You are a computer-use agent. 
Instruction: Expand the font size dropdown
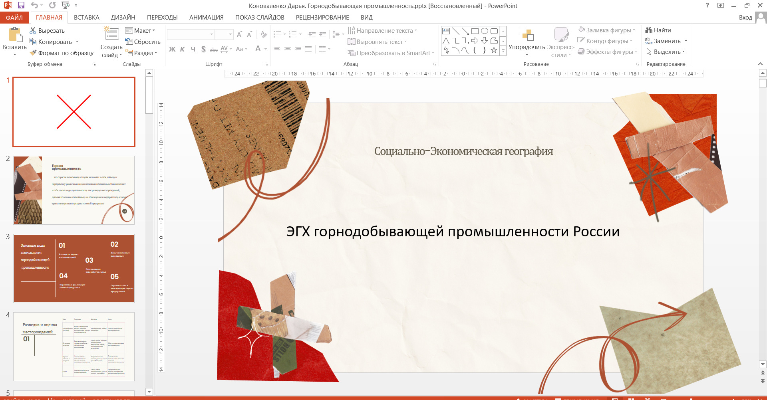(x=230, y=34)
